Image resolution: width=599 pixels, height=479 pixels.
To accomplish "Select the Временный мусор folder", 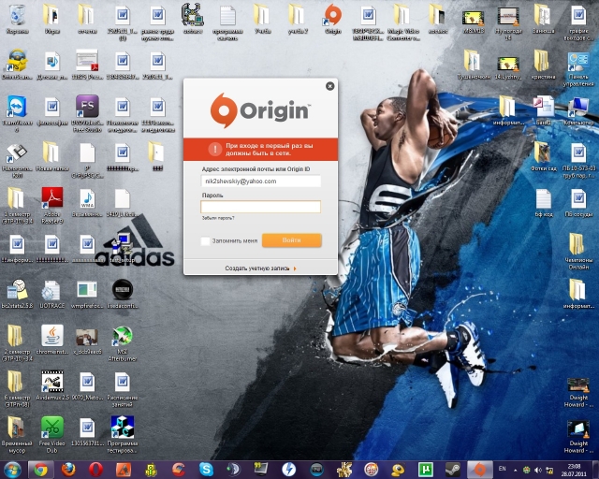I will 17,434.
